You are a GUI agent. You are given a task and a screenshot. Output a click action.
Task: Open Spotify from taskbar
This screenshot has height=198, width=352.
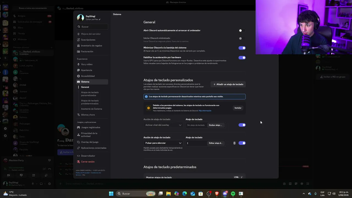pyautogui.click(x=233, y=194)
